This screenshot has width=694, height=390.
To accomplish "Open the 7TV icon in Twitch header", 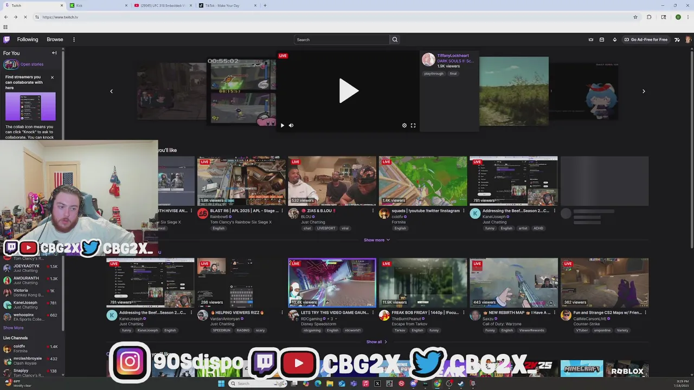I will pyautogui.click(x=677, y=40).
